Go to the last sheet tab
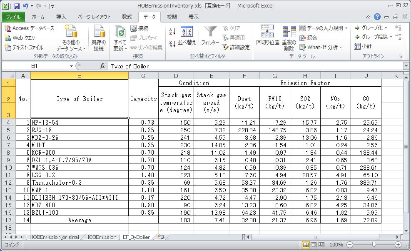The image size is (411, 251). 22,237
